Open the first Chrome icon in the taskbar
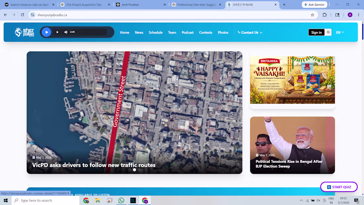Screen dimensions: 364x205 (x=86, y=200)
